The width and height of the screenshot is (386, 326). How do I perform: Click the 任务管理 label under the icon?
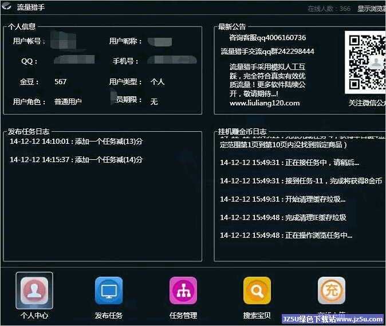tap(183, 316)
